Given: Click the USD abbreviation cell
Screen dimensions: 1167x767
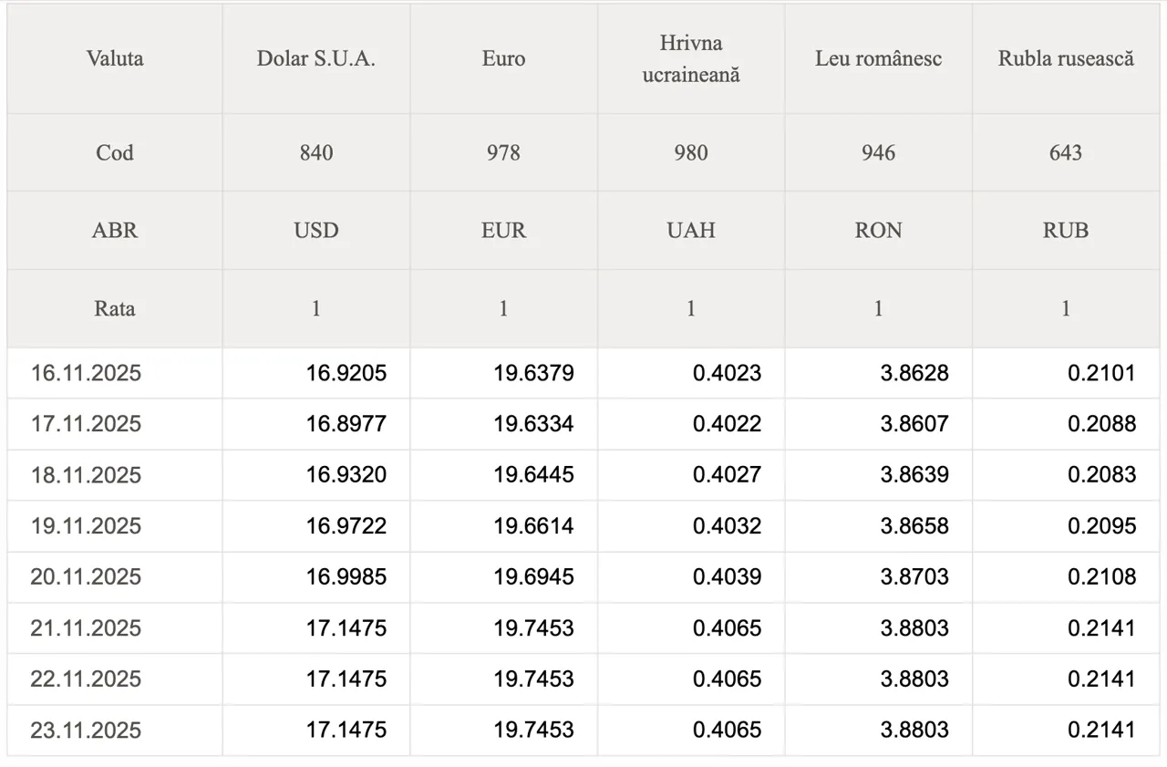Looking at the screenshot, I should tap(315, 231).
